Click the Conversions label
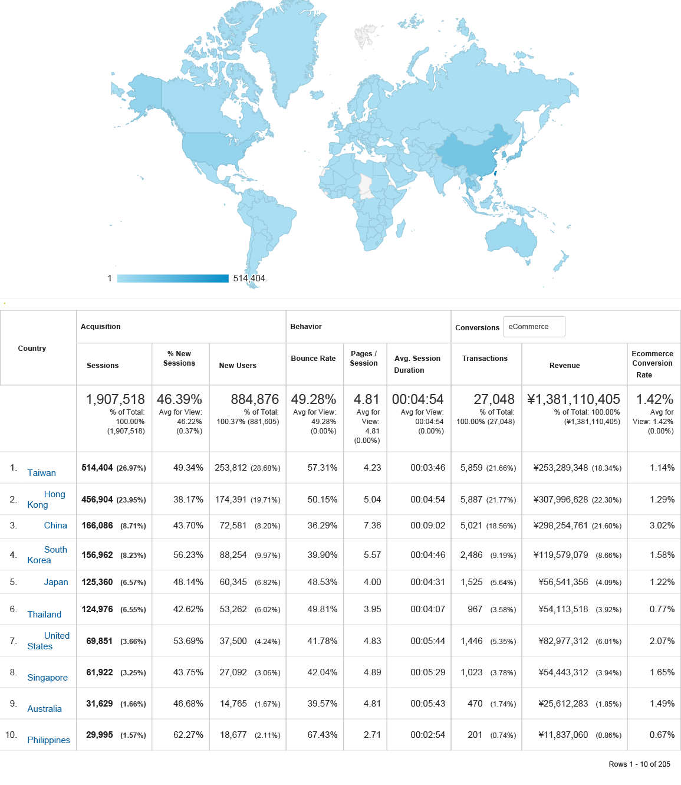This screenshot has height=785, width=681. click(x=477, y=328)
